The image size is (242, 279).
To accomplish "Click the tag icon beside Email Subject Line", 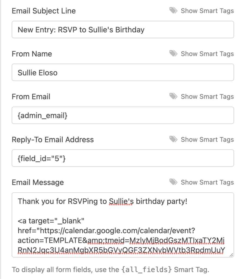I will point(173,11).
